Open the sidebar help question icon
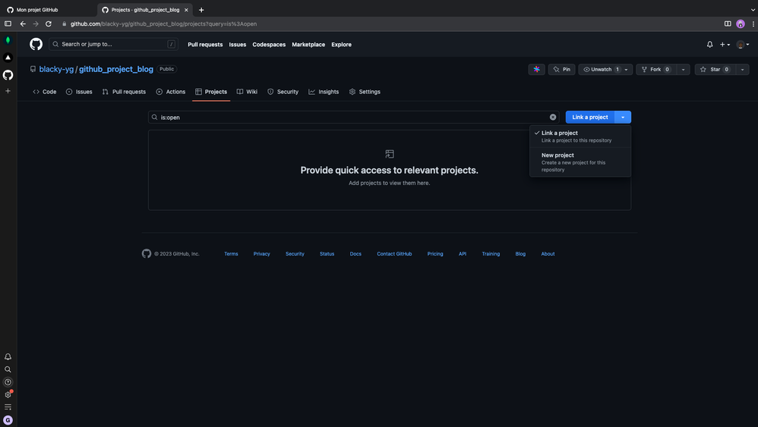Screen dimensions: 758x427 (8, 381)
